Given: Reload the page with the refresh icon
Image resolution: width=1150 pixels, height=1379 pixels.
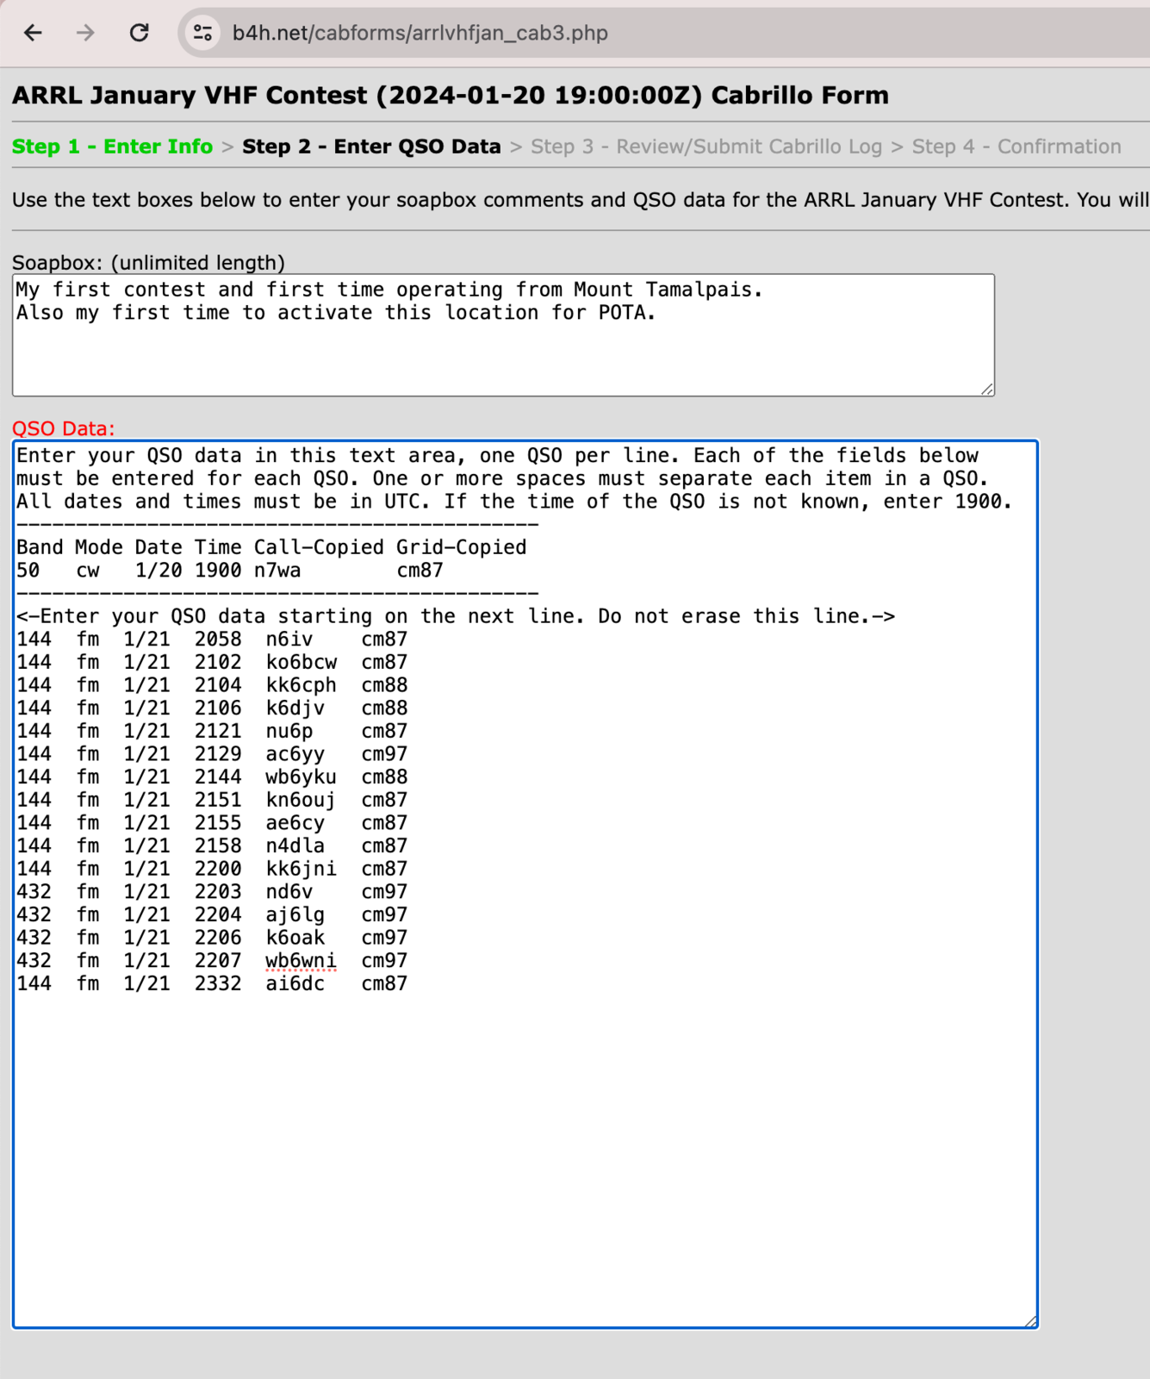Looking at the screenshot, I should click(x=139, y=33).
